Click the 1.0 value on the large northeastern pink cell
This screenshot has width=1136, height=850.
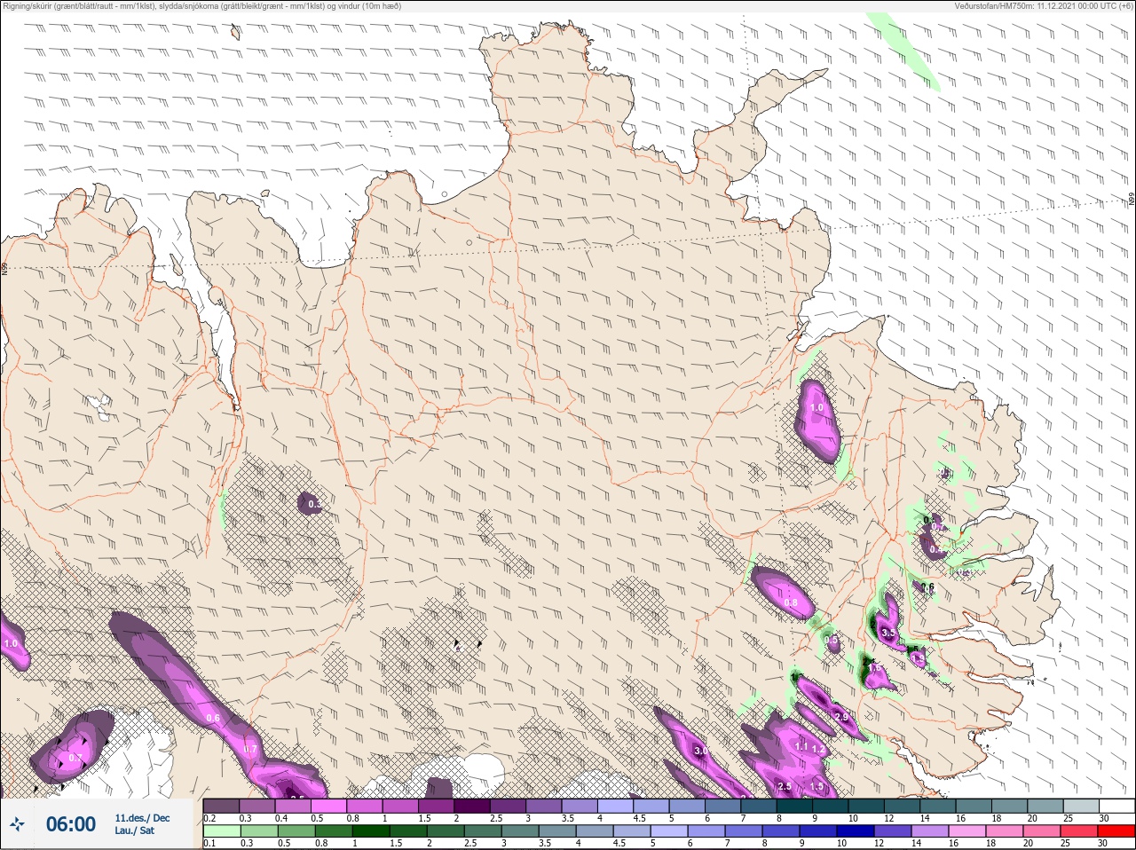tap(816, 408)
